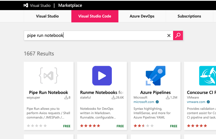
Task: Click the download icon on Runme Notebooks
Action: 113,97
